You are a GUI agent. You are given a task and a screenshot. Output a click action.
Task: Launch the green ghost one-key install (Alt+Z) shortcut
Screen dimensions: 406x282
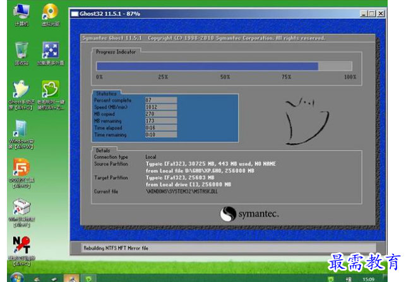[51, 95]
